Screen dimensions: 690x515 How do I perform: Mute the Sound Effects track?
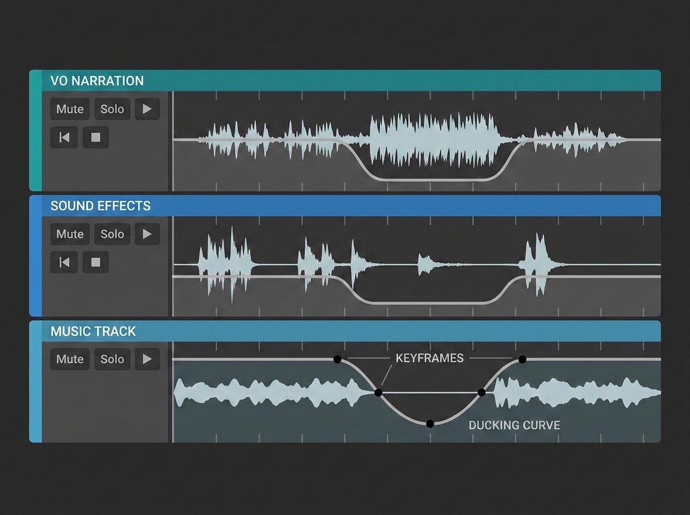70,234
